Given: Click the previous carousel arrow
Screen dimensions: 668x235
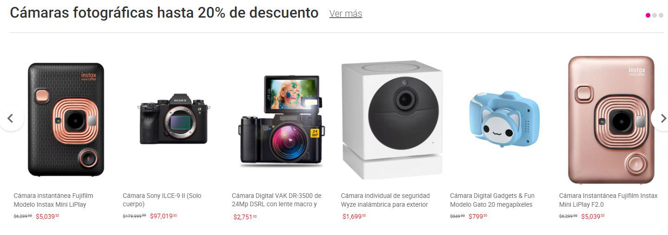Looking at the screenshot, I should coord(11,118).
